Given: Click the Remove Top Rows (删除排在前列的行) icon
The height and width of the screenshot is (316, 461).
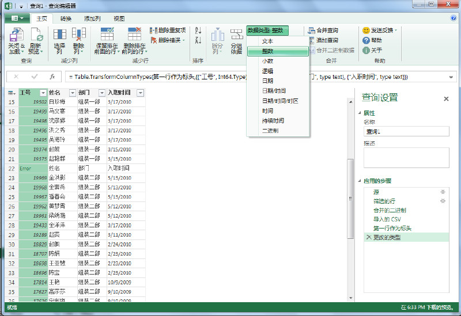Looking at the screenshot, I should pos(134,34).
